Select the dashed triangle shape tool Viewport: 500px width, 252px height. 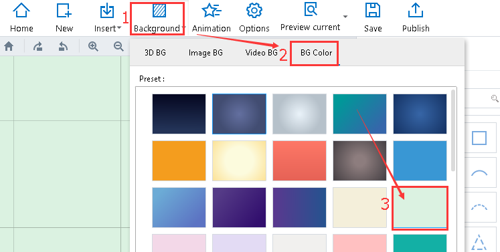click(479, 242)
